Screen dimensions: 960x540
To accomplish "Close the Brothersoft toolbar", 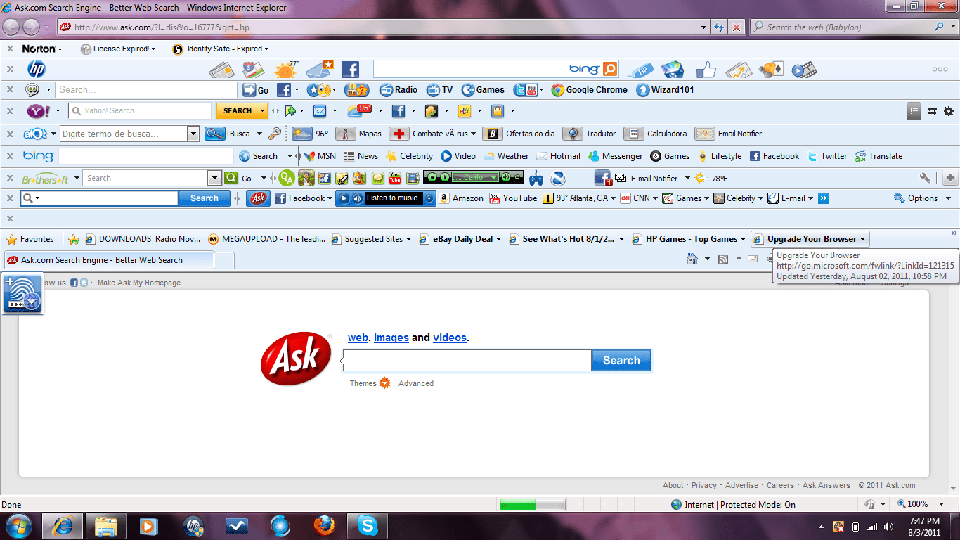I will point(10,179).
